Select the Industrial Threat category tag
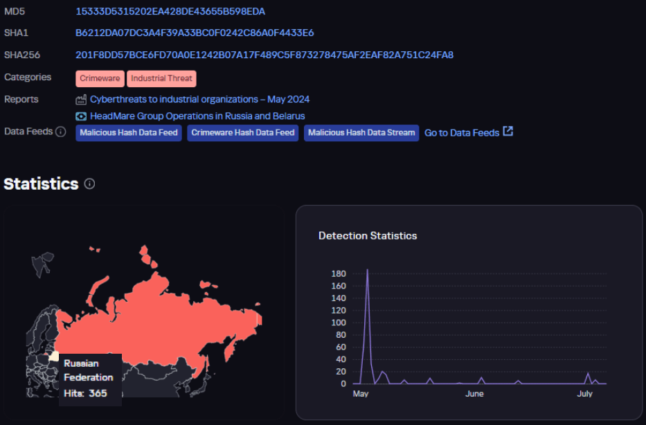 coord(161,79)
